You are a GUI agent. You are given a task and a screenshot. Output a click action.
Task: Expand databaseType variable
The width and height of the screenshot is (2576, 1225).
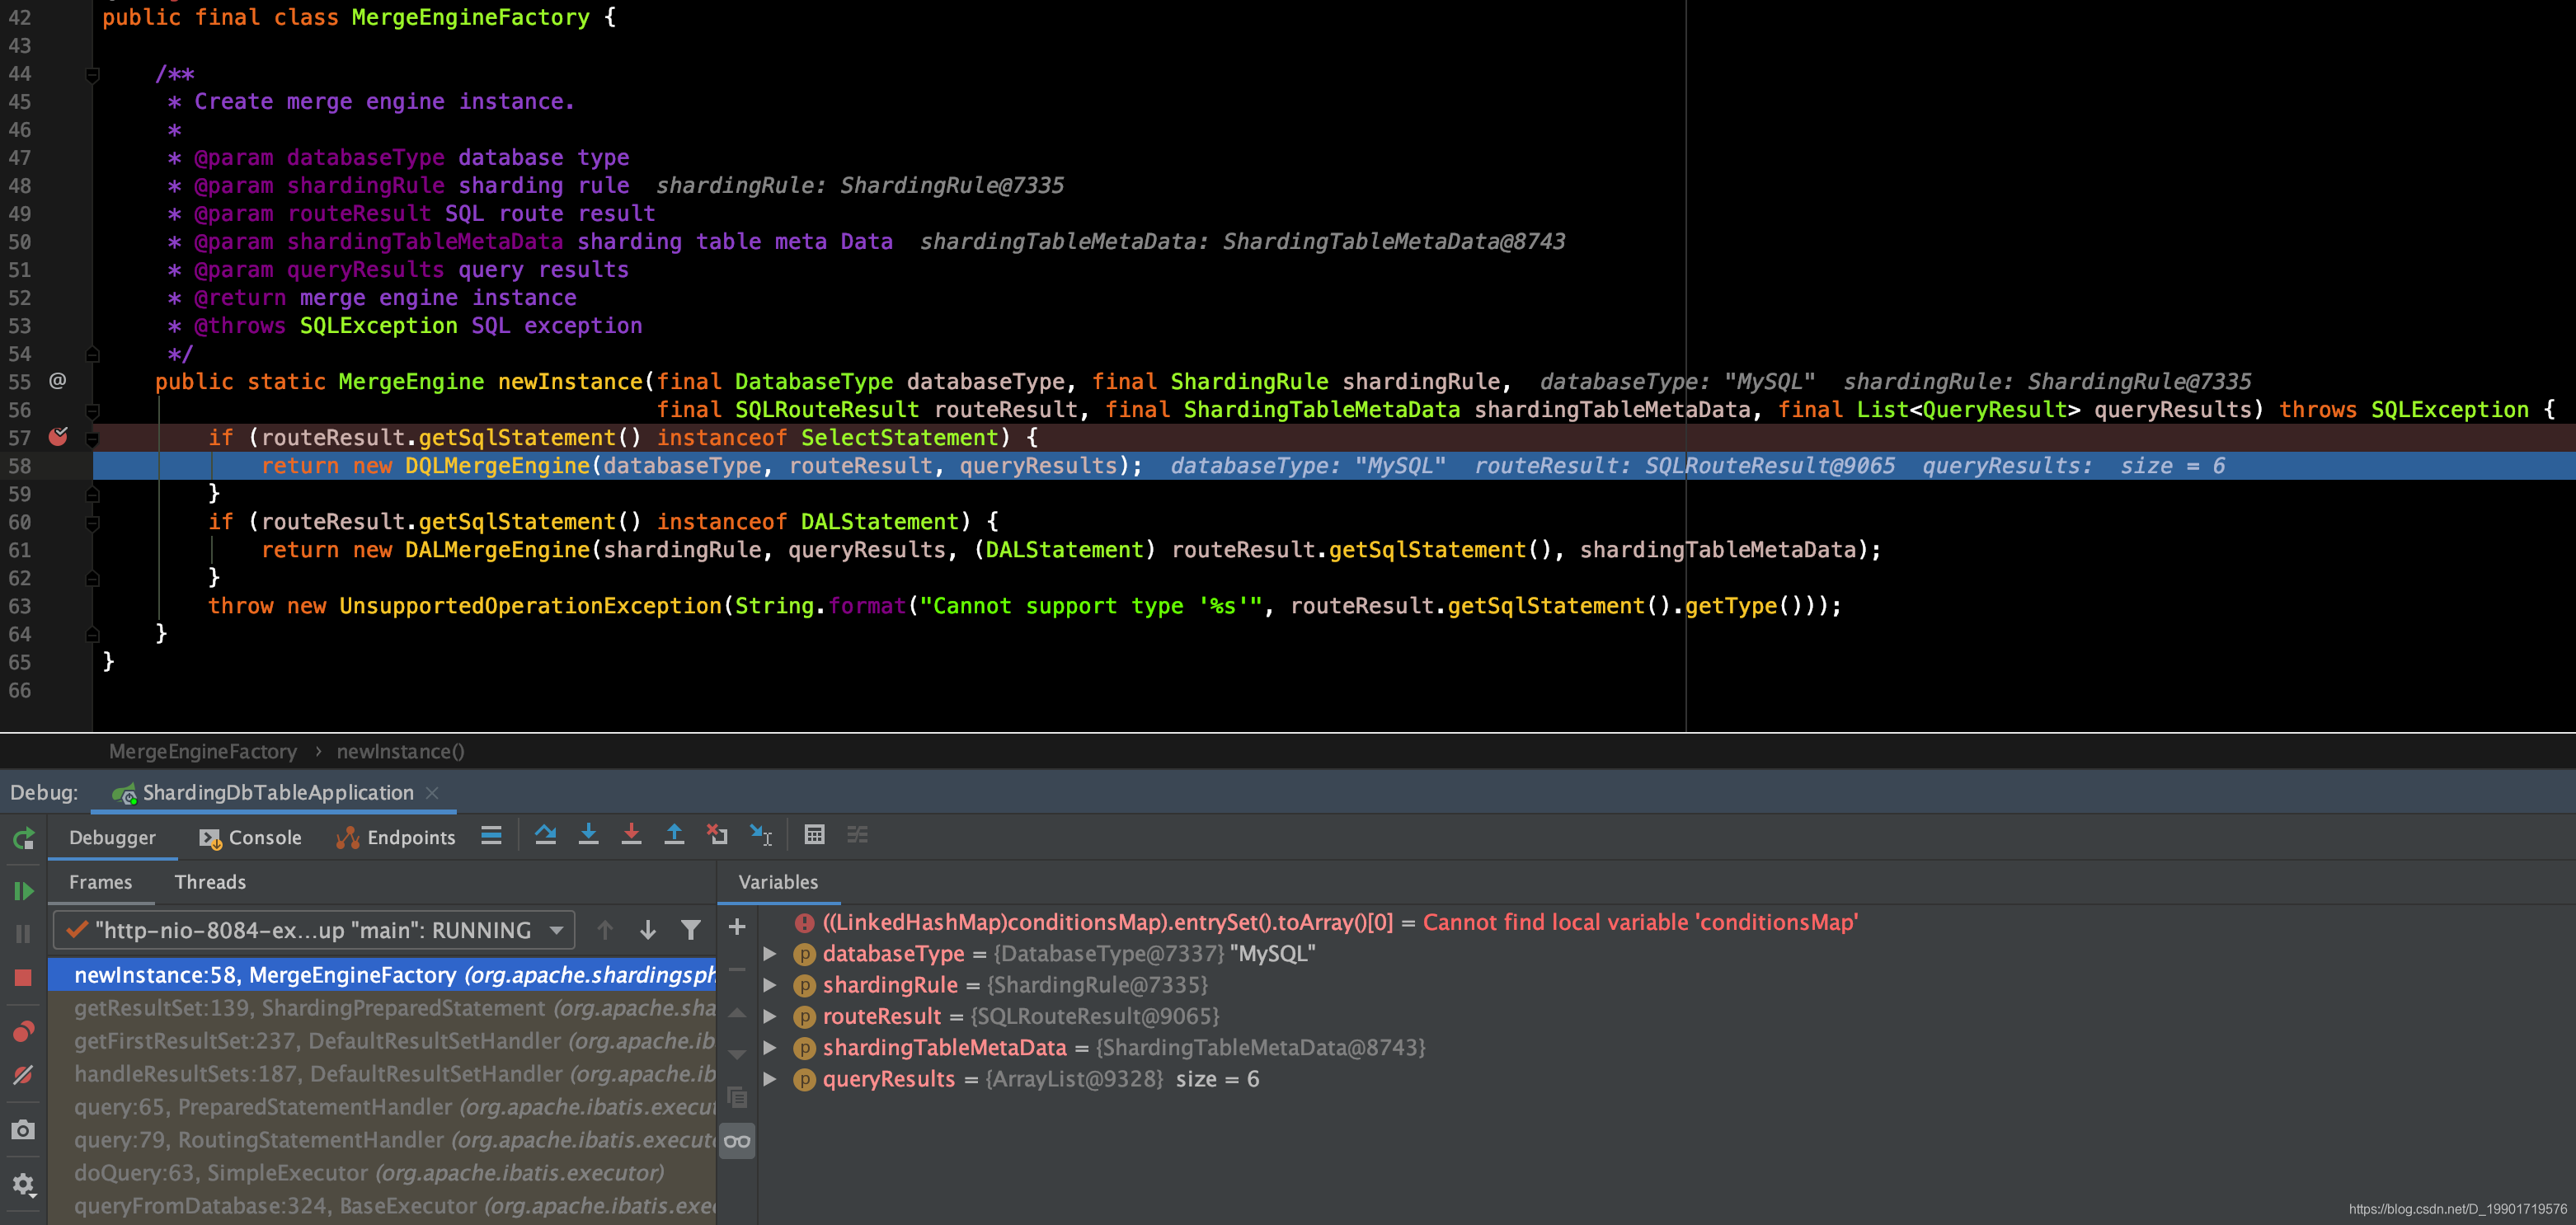click(x=770, y=954)
